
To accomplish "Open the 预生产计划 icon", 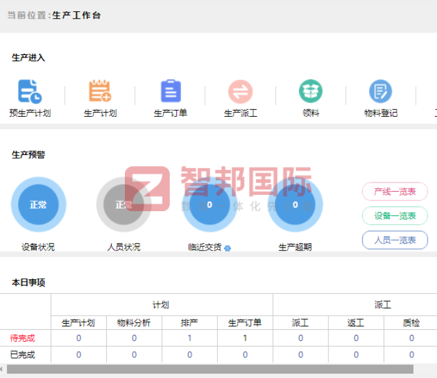I will 29,92.
